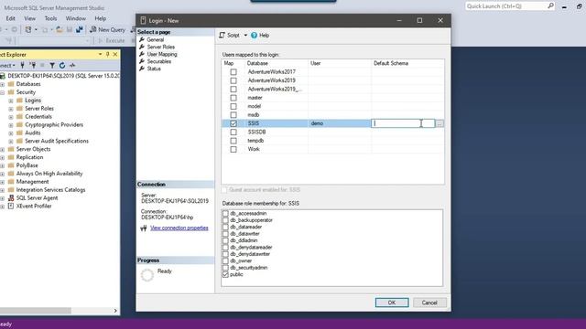Check the Map box for SSISDB
The image size is (586, 329).
233,132
